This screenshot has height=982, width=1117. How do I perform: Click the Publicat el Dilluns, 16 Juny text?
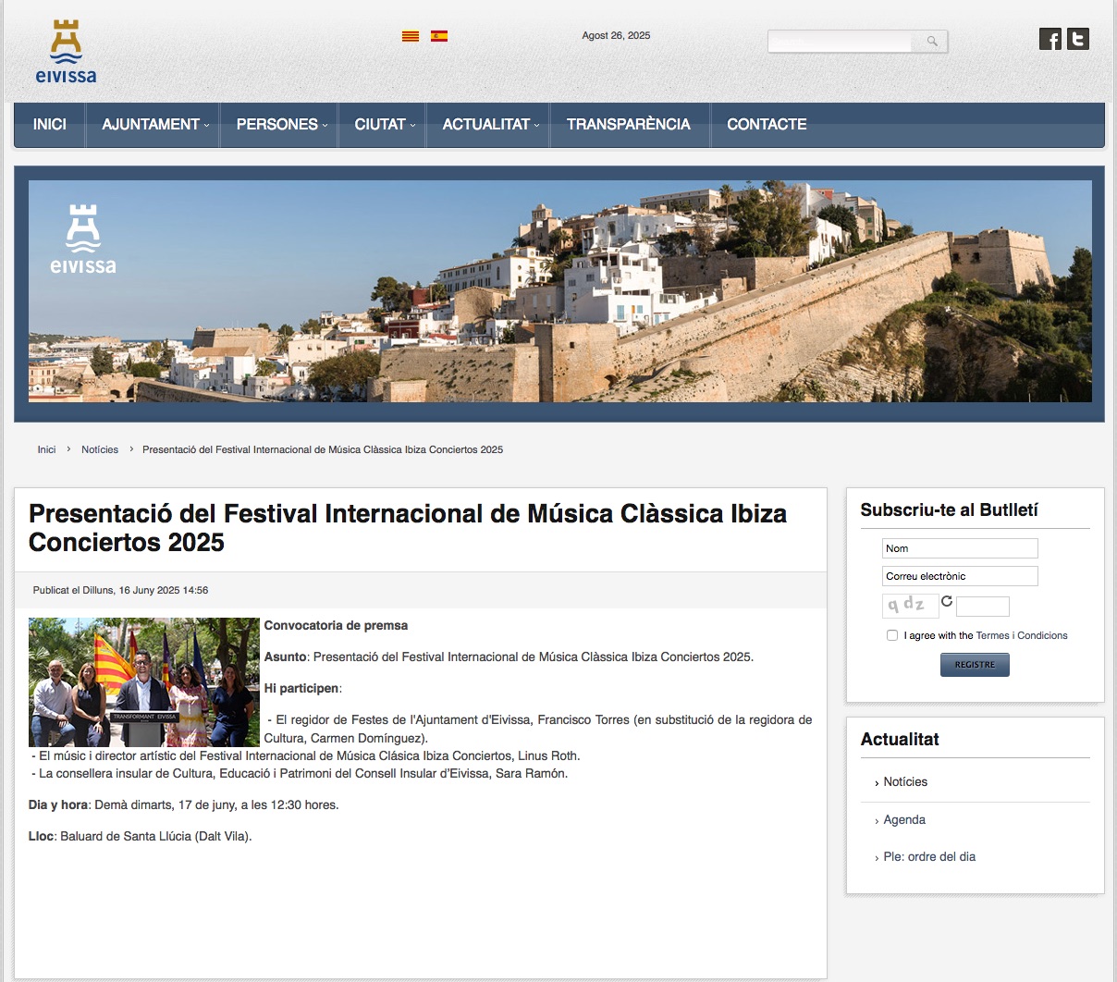(120, 590)
